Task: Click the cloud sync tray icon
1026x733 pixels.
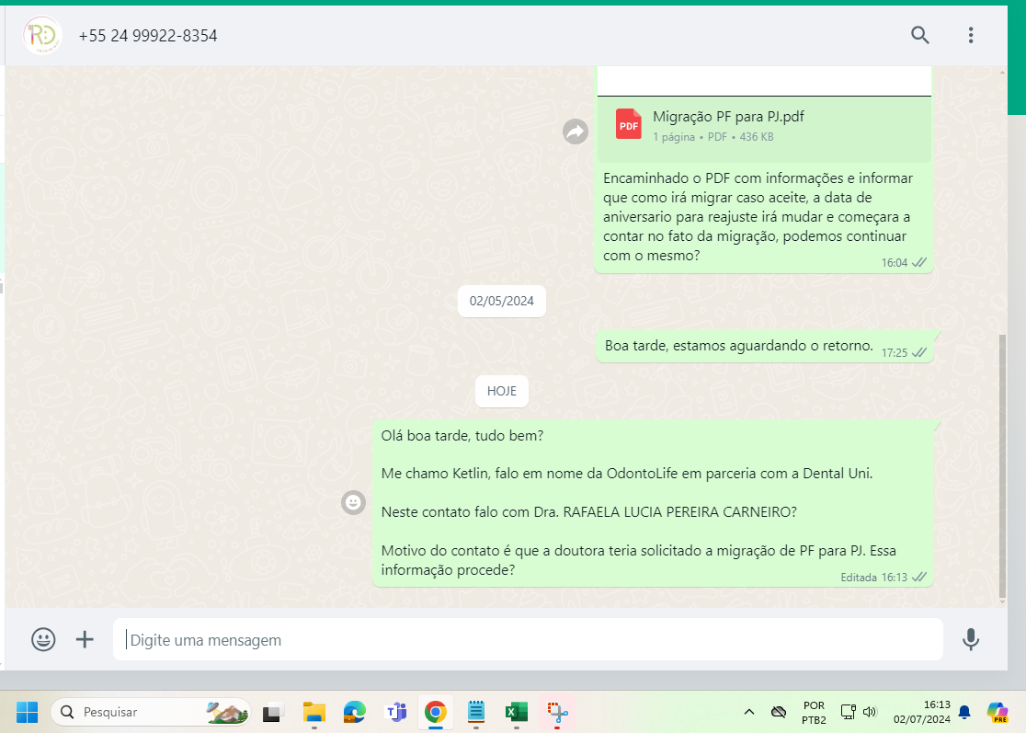Action: [x=778, y=712]
